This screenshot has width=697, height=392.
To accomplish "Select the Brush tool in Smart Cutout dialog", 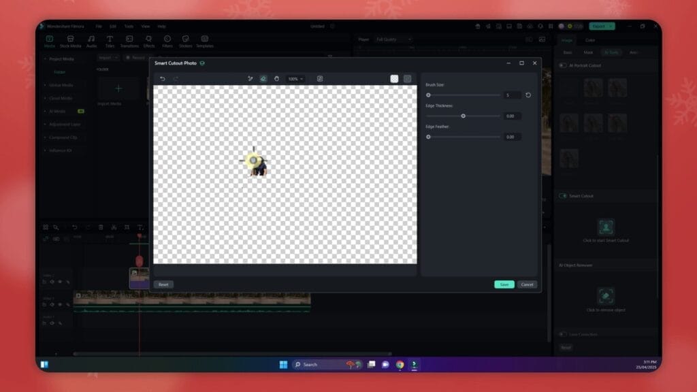I will coord(250,78).
